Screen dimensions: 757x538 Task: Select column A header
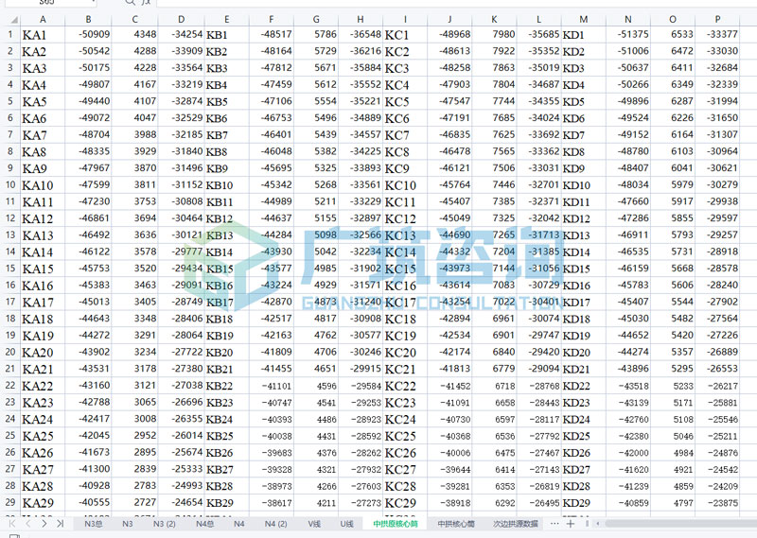(43, 20)
